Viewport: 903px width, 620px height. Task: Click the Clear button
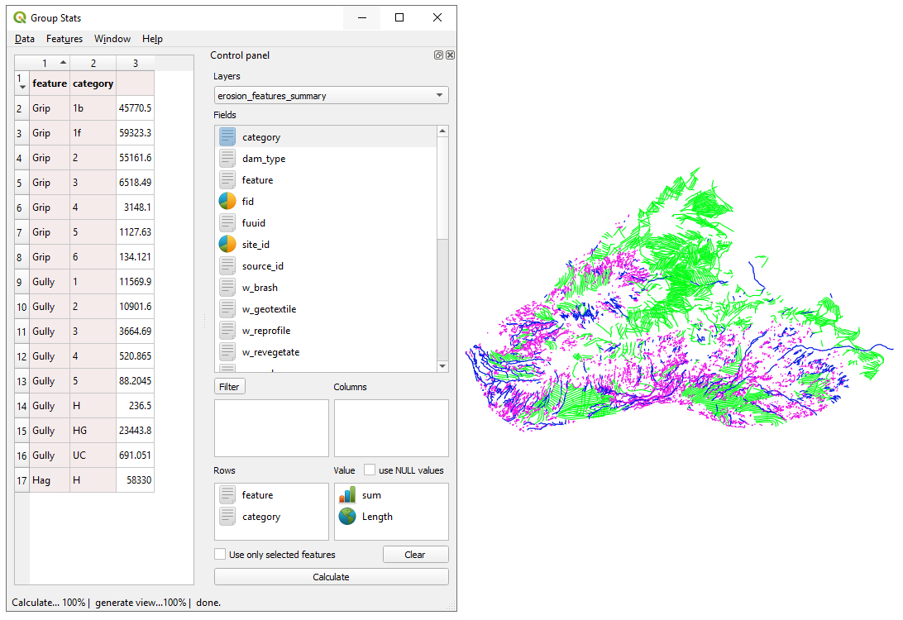click(x=415, y=555)
